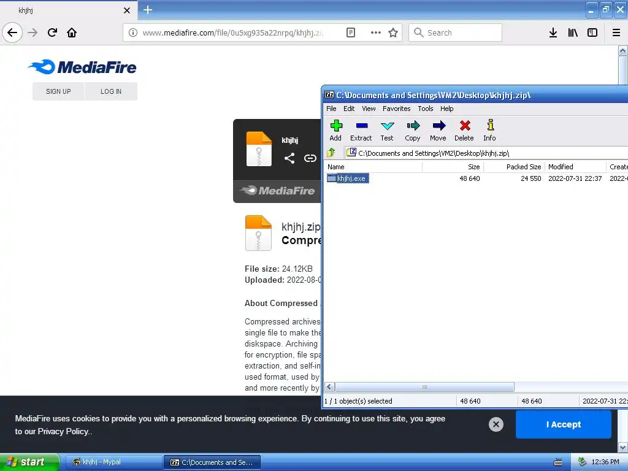
Task: Click the 12:36 PM system clock
Action: (605, 462)
